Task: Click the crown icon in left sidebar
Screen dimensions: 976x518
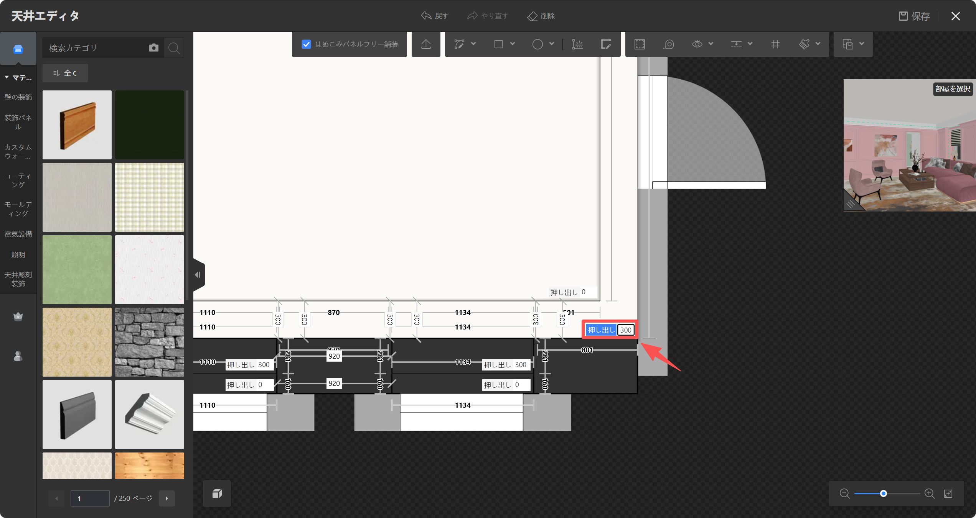Action: tap(18, 316)
